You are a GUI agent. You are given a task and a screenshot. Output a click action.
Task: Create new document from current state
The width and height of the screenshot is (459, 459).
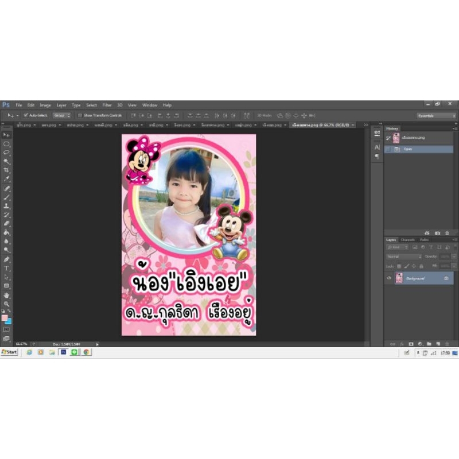click(427, 233)
